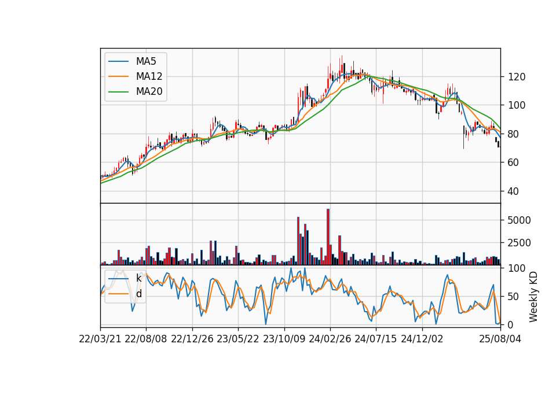This screenshot has width=556, height=399.
Task: Click the 0 KD axis label
Action: (x=511, y=324)
